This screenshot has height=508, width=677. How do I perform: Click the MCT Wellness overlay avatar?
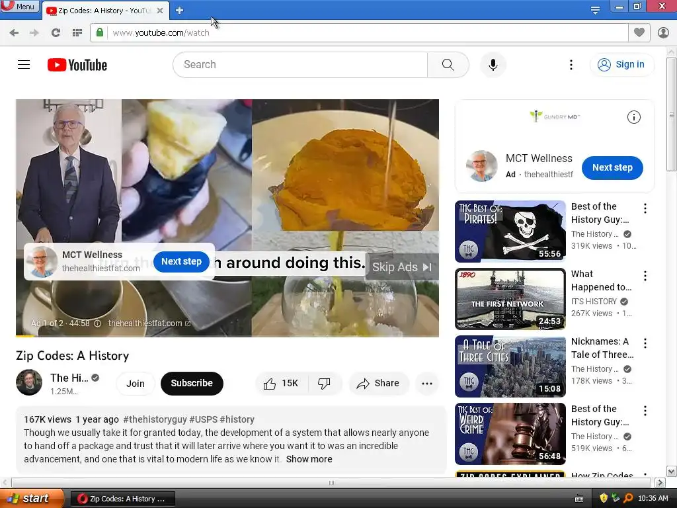click(41, 262)
